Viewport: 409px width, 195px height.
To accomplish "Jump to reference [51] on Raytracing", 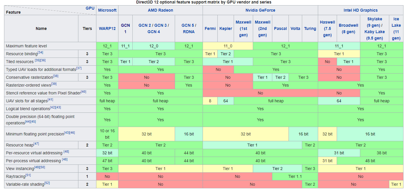I will (x=28, y=175).
